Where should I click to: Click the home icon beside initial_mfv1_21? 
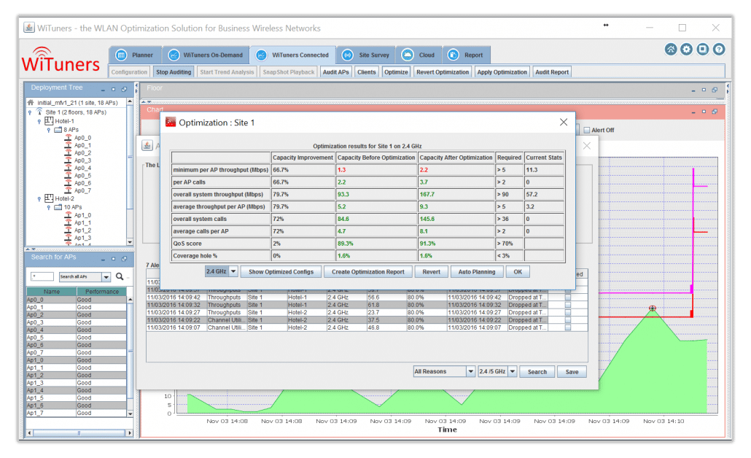coord(31,103)
